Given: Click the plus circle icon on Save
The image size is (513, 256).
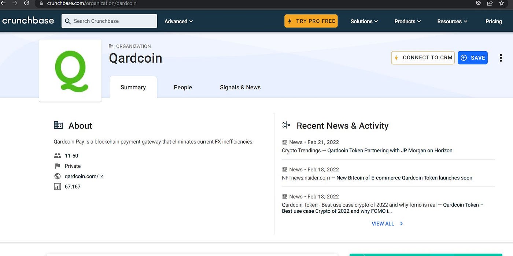Looking at the screenshot, I should 464,58.
